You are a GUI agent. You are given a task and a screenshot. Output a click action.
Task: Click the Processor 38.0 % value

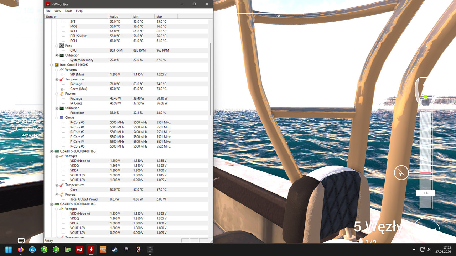[x=115, y=113]
